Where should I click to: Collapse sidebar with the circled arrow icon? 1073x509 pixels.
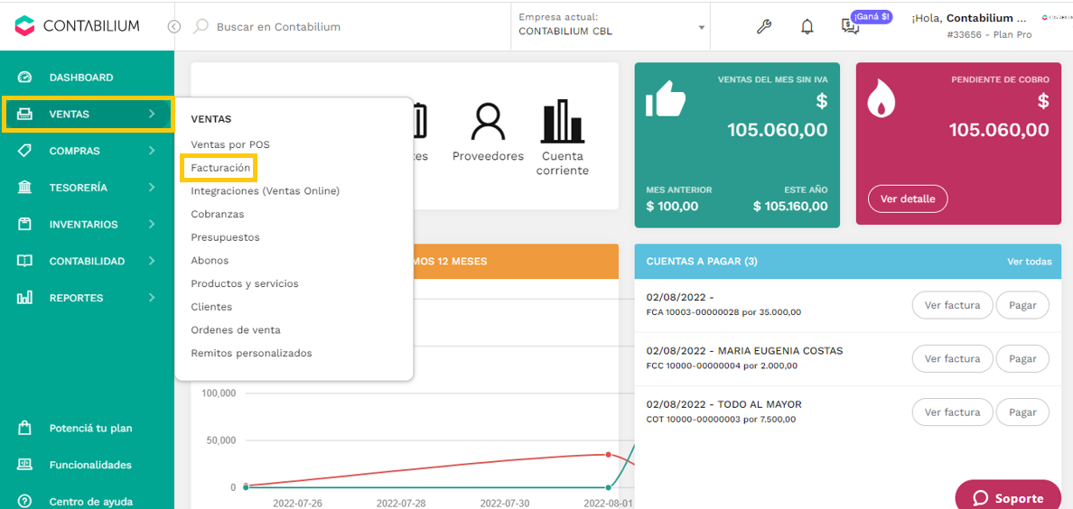(174, 27)
